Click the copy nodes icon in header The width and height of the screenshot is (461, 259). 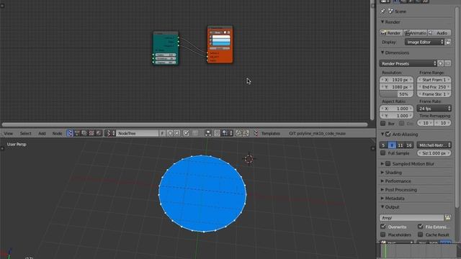pos(238,133)
